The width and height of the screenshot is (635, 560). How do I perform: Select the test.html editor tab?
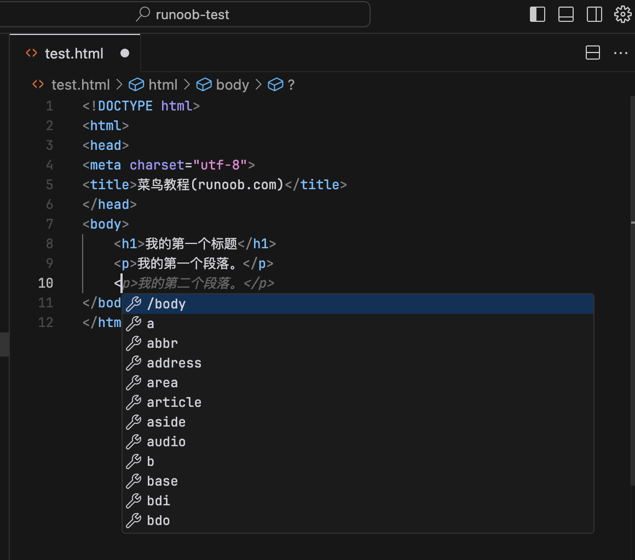[x=74, y=54]
